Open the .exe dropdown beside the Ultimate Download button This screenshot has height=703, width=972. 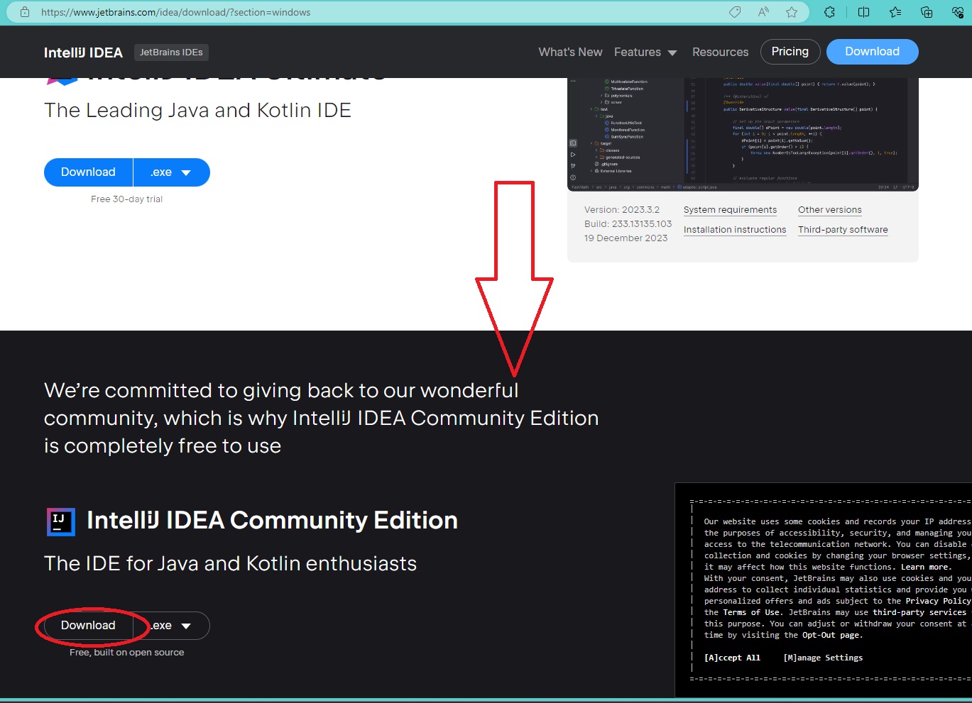pos(171,172)
